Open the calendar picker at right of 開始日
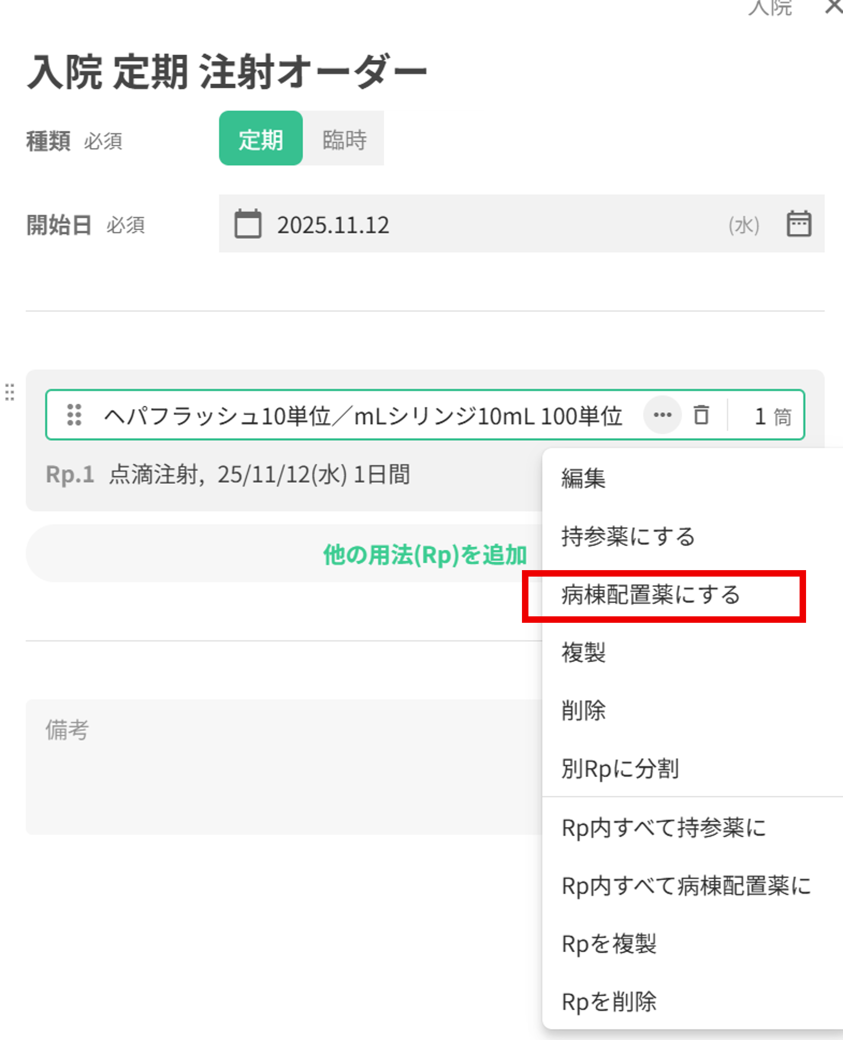This screenshot has height=1040, width=843. point(798,224)
